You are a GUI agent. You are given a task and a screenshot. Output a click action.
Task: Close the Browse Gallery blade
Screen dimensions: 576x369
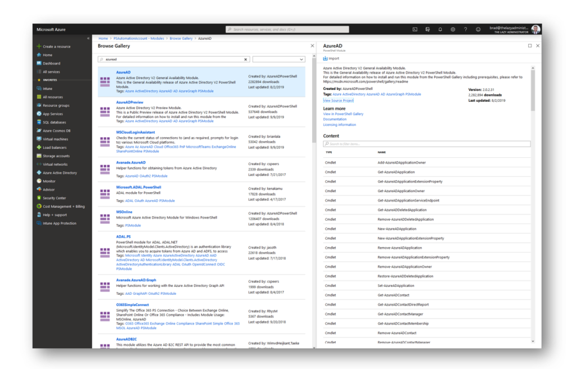coord(312,46)
